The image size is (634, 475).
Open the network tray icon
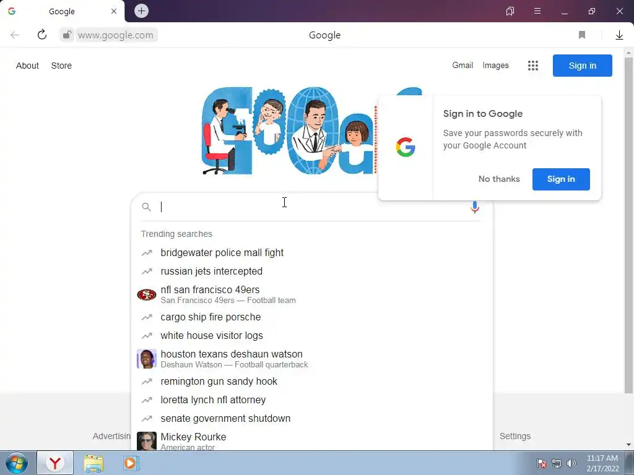click(x=557, y=463)
